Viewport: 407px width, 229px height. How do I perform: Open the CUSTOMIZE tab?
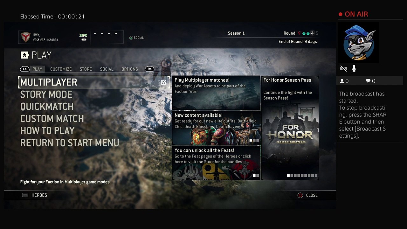61,69
